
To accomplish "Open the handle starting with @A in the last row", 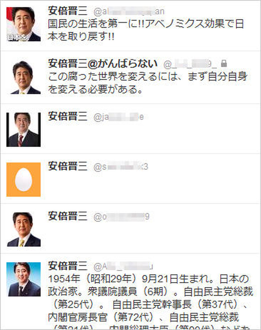I will tap(123, 267).
